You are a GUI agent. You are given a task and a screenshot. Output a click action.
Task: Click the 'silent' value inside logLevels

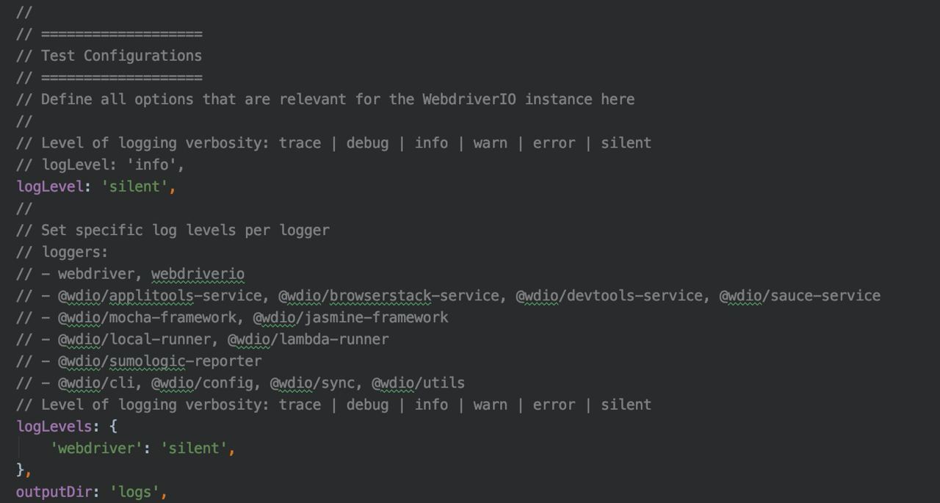pos(194,448)
